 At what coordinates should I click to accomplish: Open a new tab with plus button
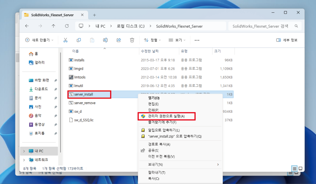coord(94,15)
